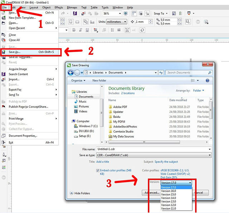Click the horizontal scrollbar in file list
229x213 pixels.
pyautogui.click(x=144, y=142)
